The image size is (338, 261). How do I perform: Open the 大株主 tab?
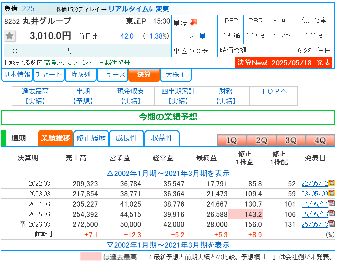tap(176, 75)
